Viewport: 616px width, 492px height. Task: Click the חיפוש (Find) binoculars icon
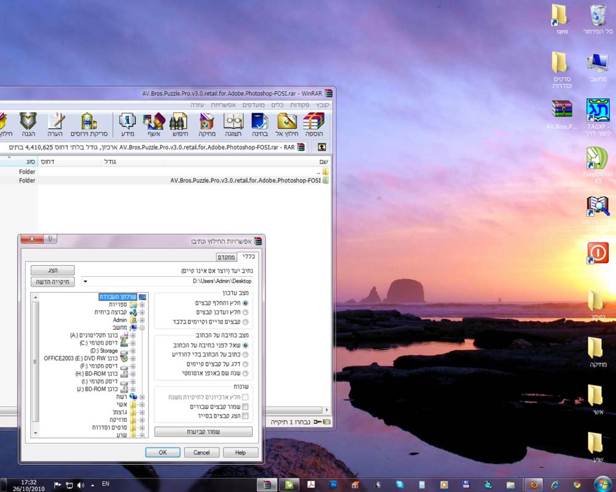180,124
